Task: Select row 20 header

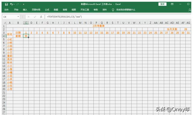Action: point(4,89)
